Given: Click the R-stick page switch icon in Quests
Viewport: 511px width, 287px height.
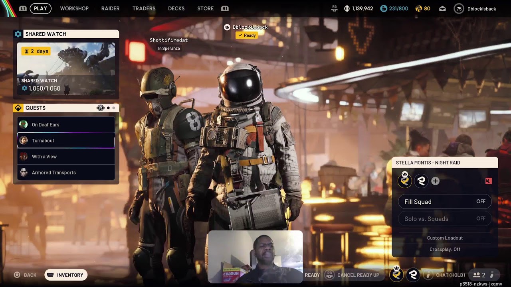Looking at the screenshot, I should point(101,108).
